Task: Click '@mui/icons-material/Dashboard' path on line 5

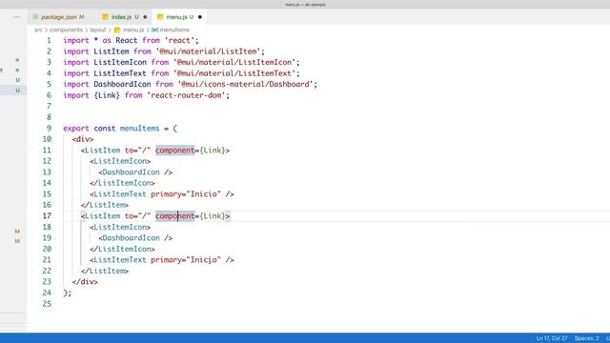Action: (246, 85)
